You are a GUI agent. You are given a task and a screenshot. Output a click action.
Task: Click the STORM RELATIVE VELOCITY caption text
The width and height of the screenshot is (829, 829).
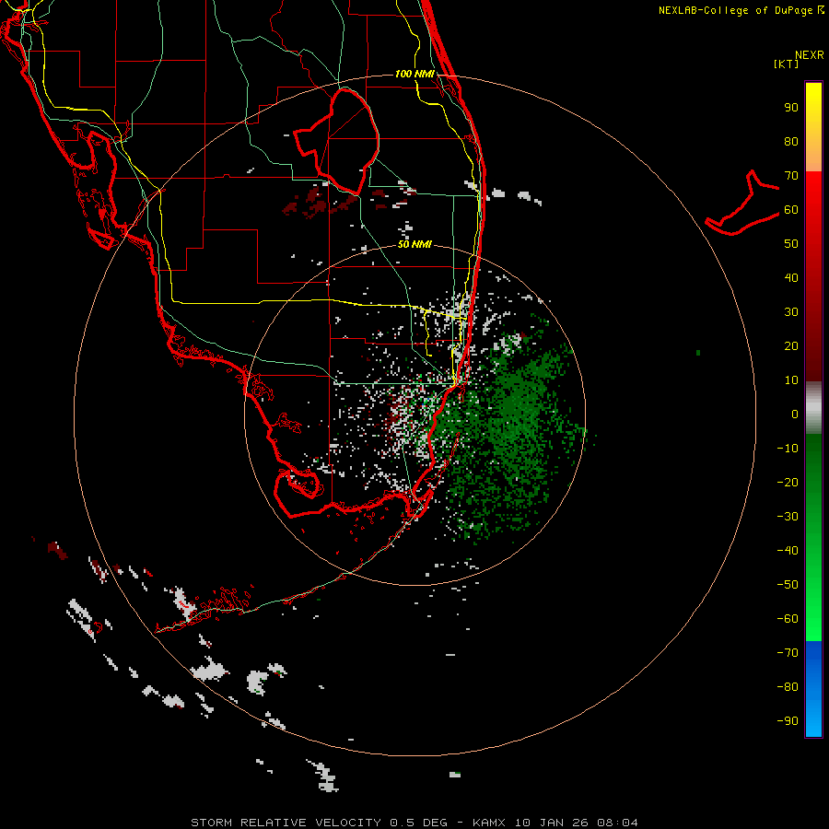(x=286, y=823)
